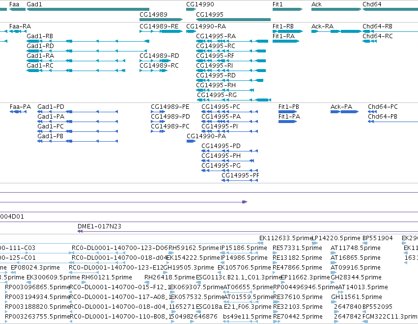The image size is (418, 324).
Task: Click transcript CG14989-RD
Action: (155, 61)
